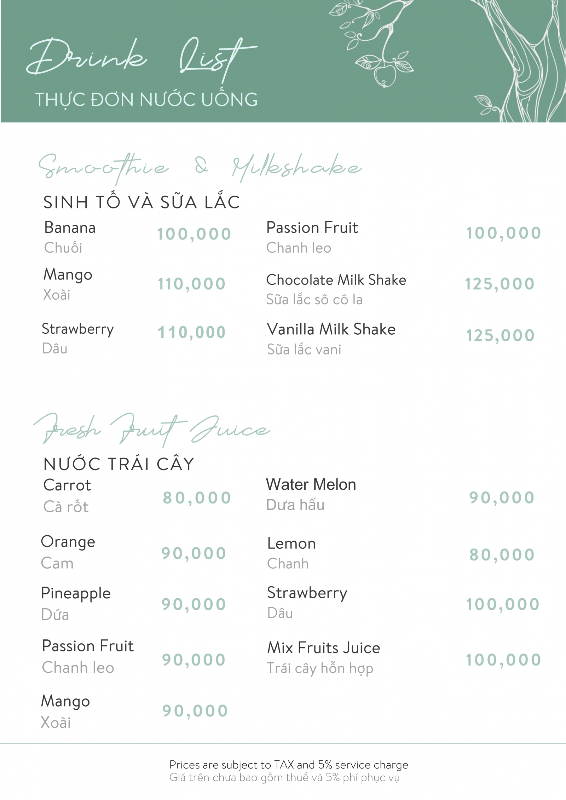
Task: Click the 80,000 price next to Carrot
Action: pyautogui.click(x=197, y=498)
